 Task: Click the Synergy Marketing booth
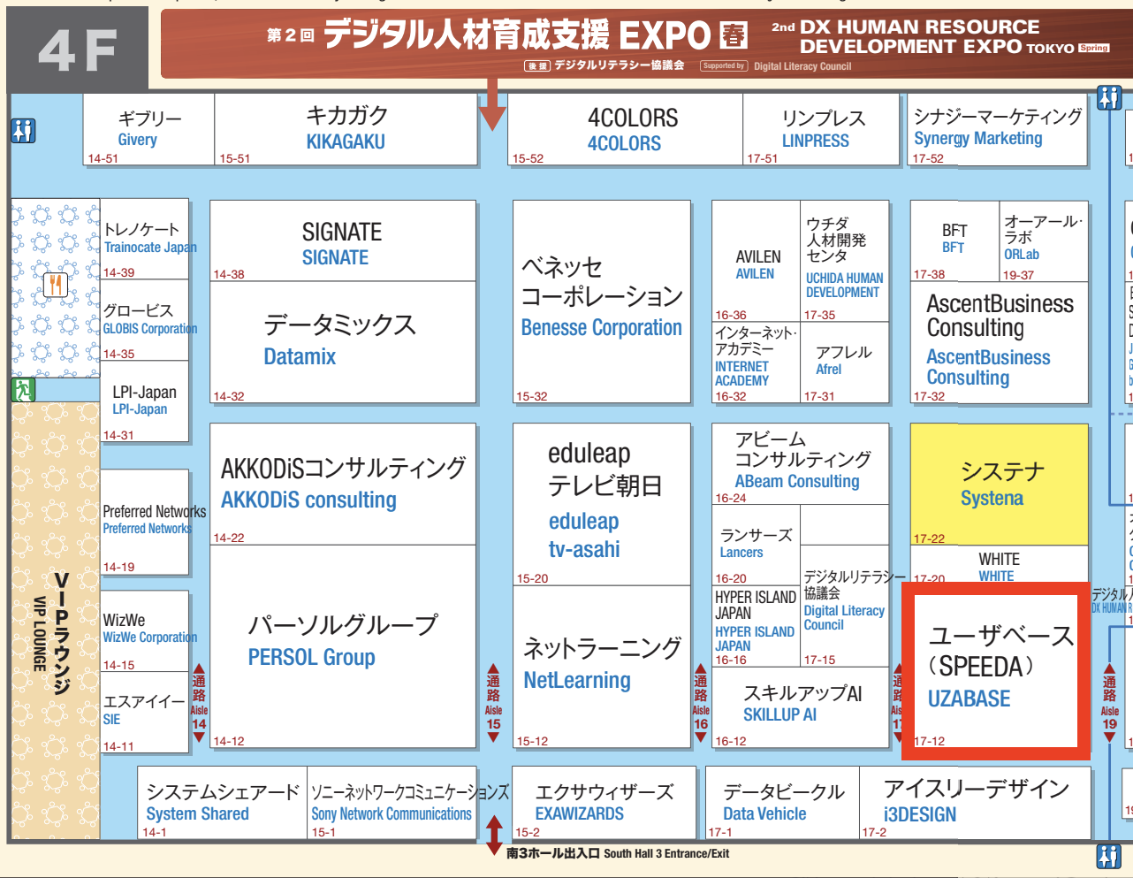(x=998, y=130)
